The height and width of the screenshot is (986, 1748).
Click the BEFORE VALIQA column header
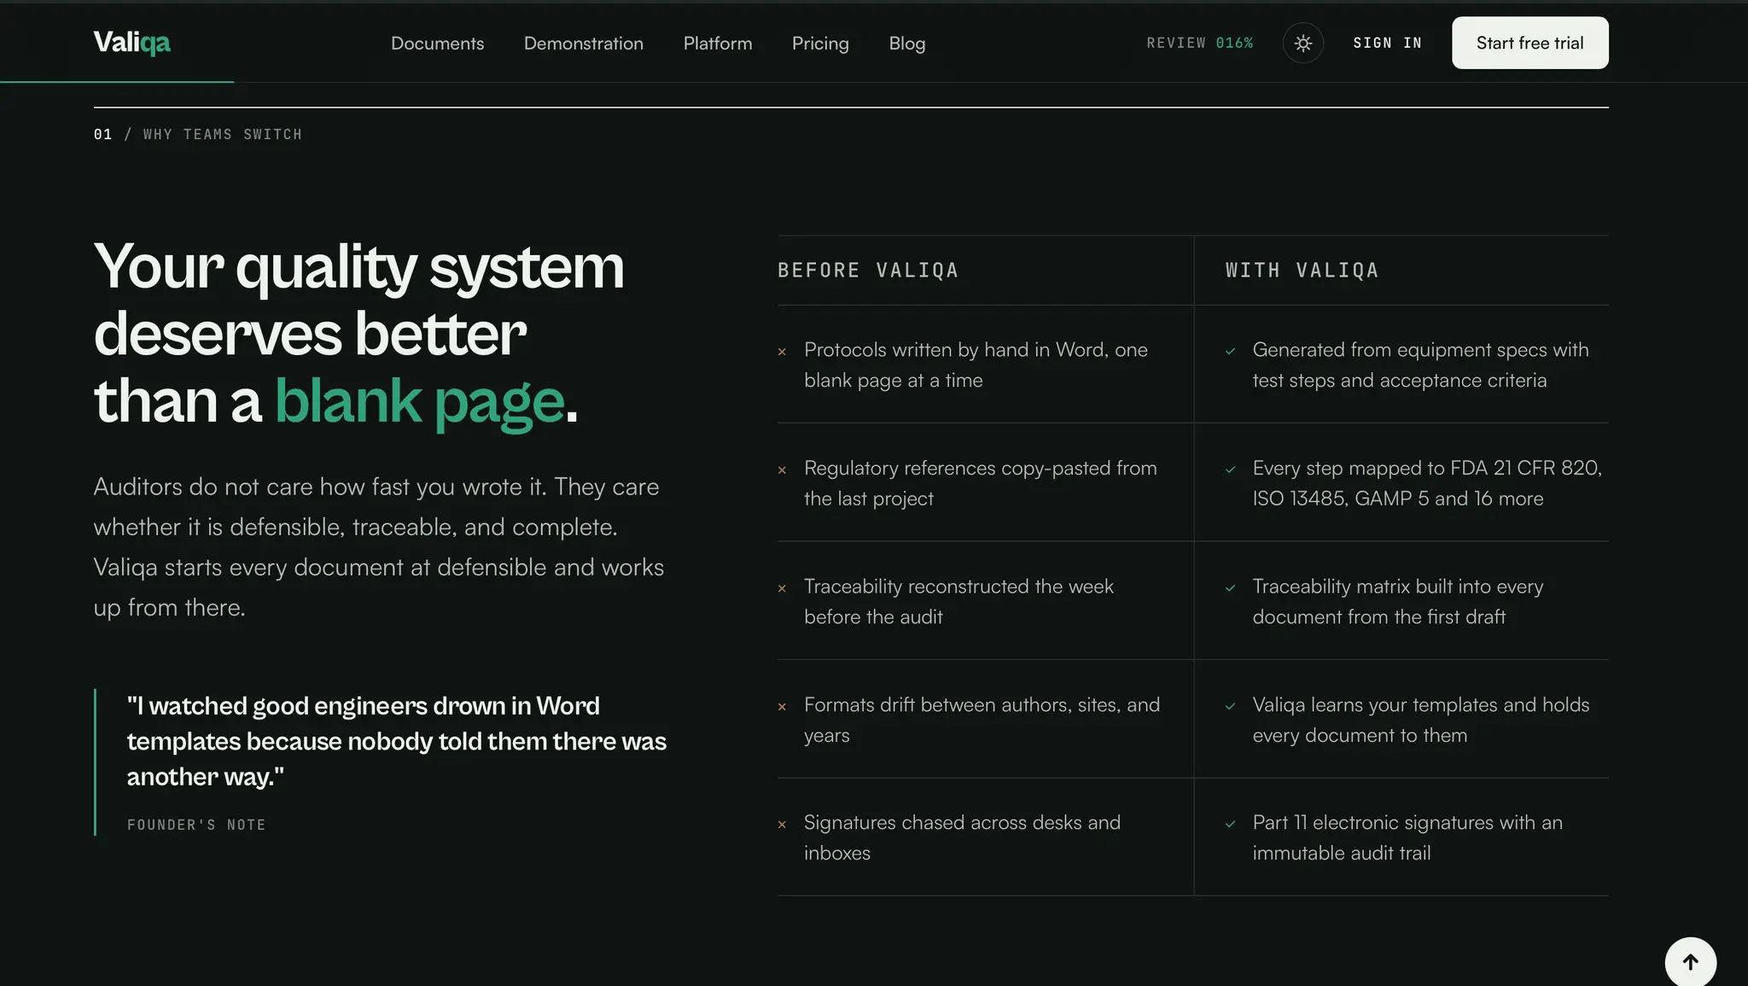tap(868, 271)
